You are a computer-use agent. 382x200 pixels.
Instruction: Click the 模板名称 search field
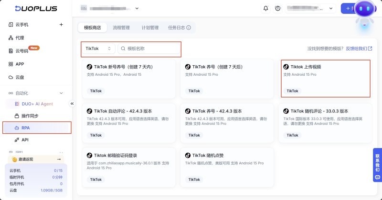pyautogui.click(x=149, y=49)
